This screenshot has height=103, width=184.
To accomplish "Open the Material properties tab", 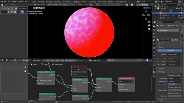I will (x=154, y=72).
